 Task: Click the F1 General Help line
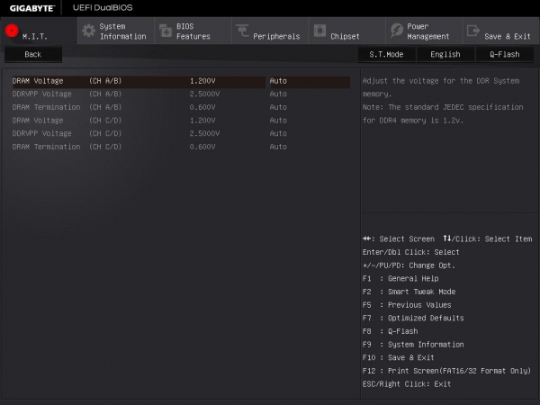coord(400,279)
